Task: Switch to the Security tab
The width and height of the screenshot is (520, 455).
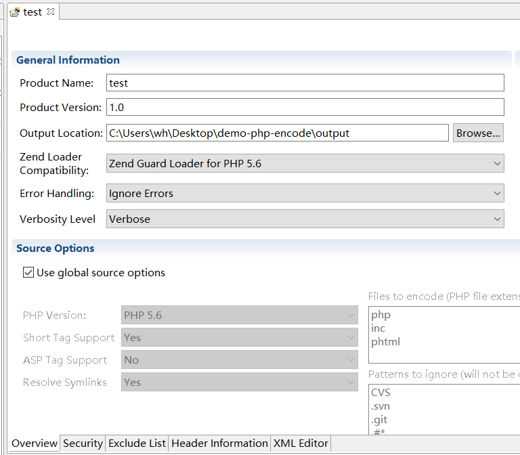Action: click(83, 443)
